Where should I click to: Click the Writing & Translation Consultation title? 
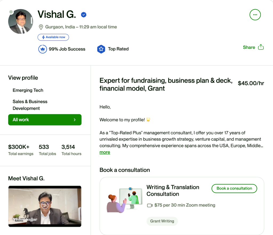click(173, 191)
